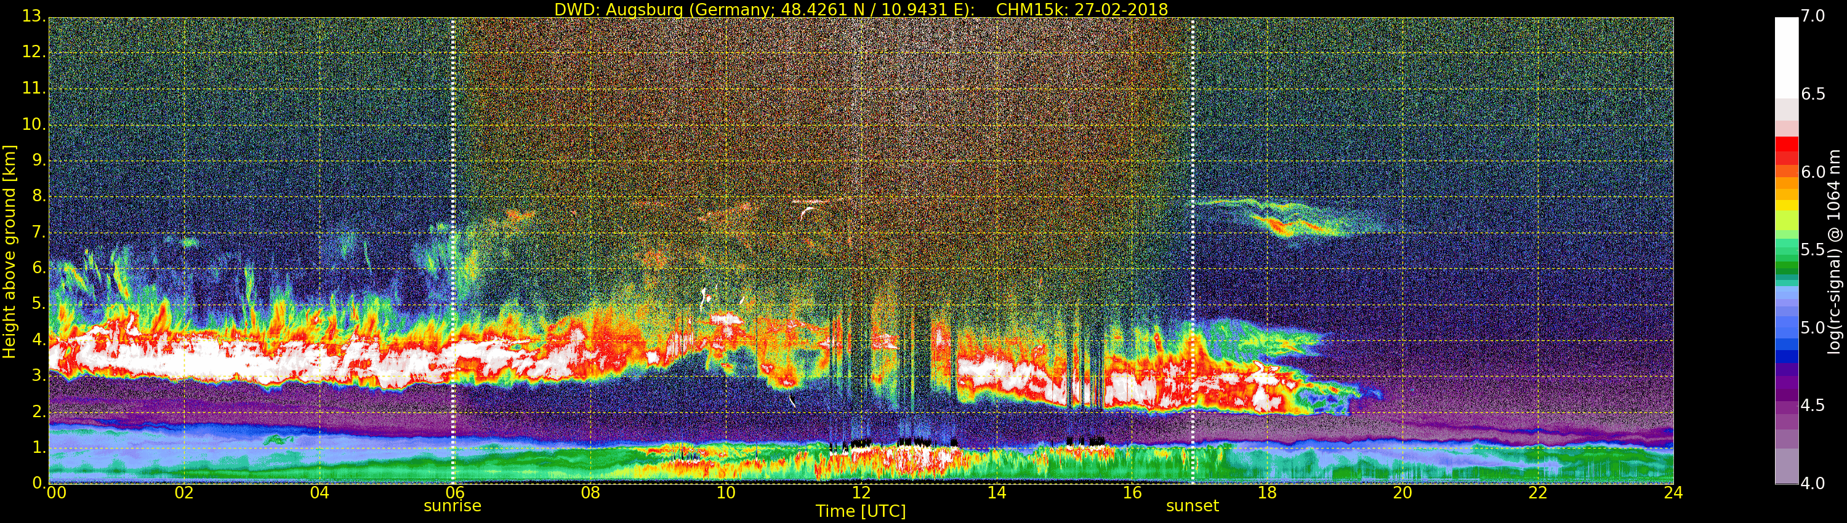Viewport: 1847px width, 523px height.
Task: Click the y-axis tick label '5.'
Action: click(x=39, y=304)
